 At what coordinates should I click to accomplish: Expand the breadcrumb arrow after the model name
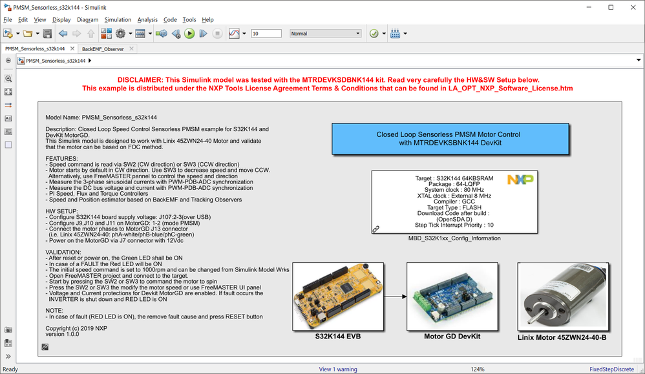(x=90, y=61)
